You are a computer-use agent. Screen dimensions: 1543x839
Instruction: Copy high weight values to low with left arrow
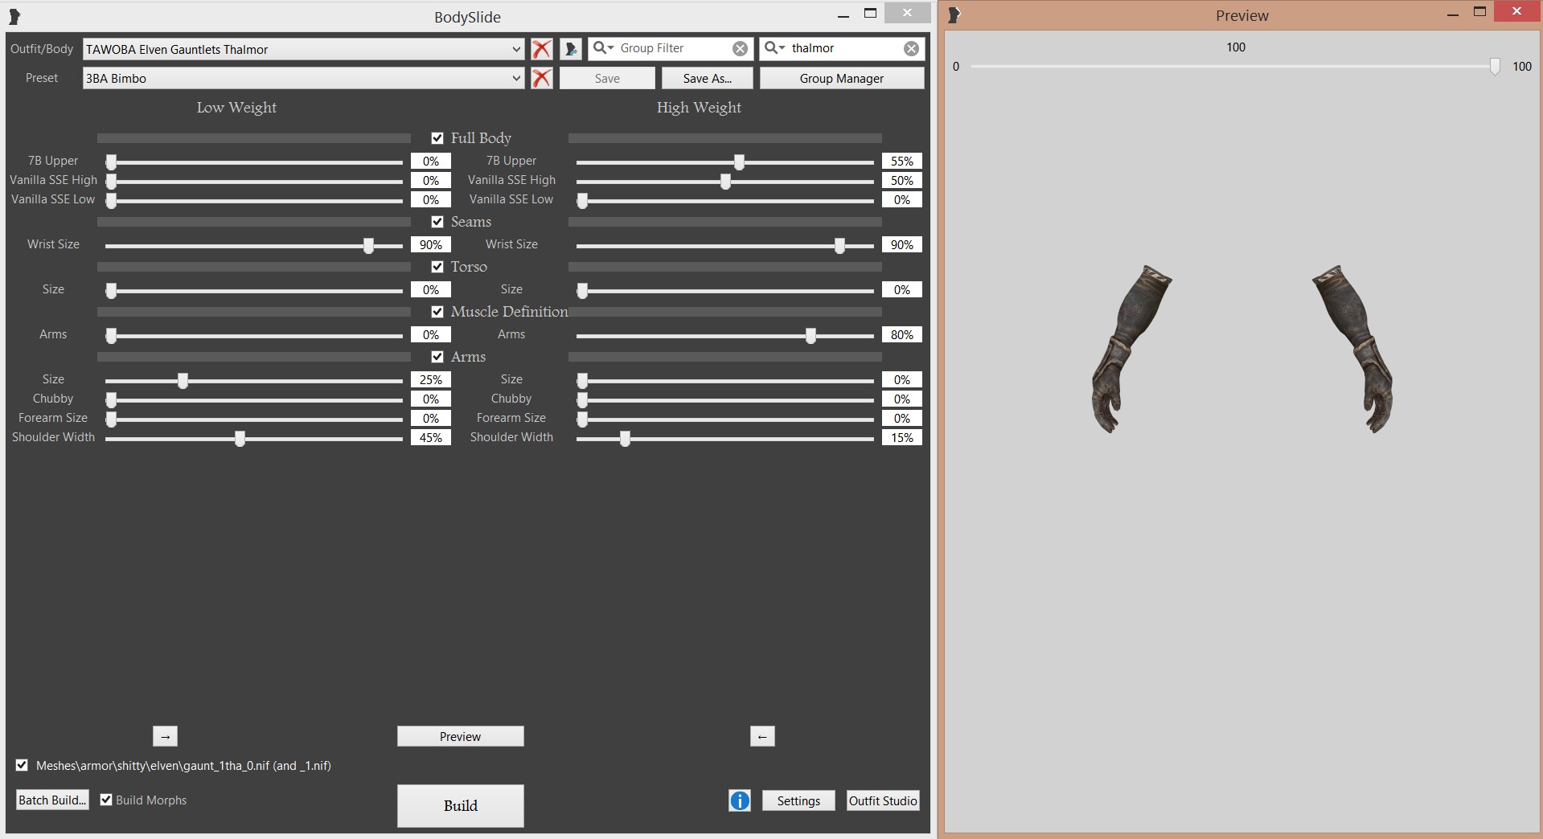pos(762,736)
